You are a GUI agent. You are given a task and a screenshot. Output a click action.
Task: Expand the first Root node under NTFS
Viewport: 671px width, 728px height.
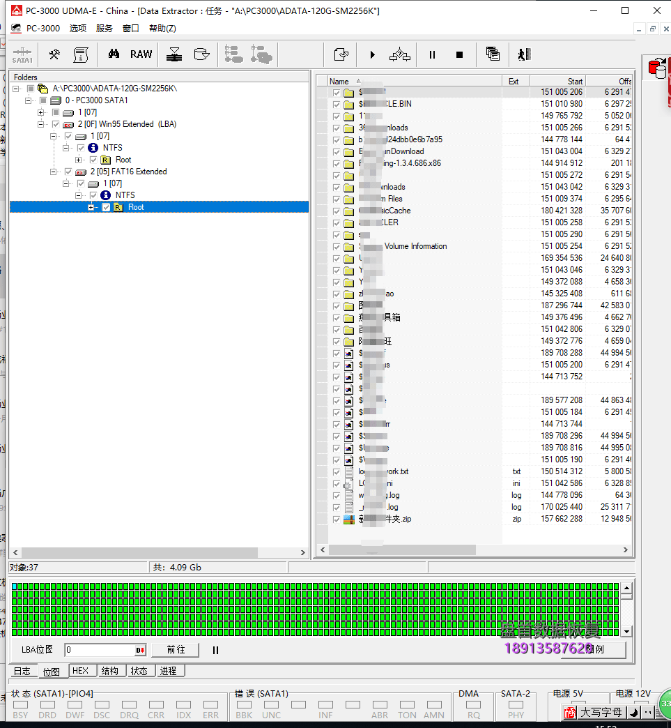click(79, 160)
